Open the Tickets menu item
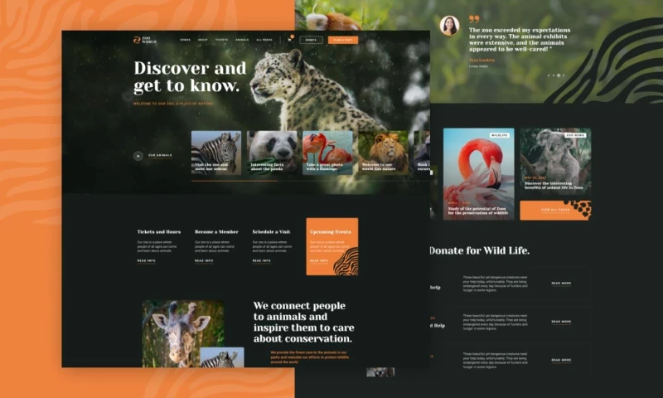Image resolution: width=663 pixels, height=398 pixels. (221, 40)
